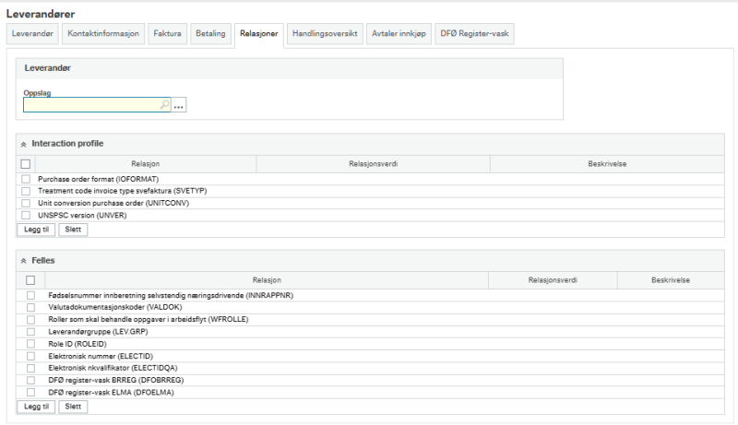The image size is (738, 425).
Task: Open the Faktura tab
Action: 167,34
